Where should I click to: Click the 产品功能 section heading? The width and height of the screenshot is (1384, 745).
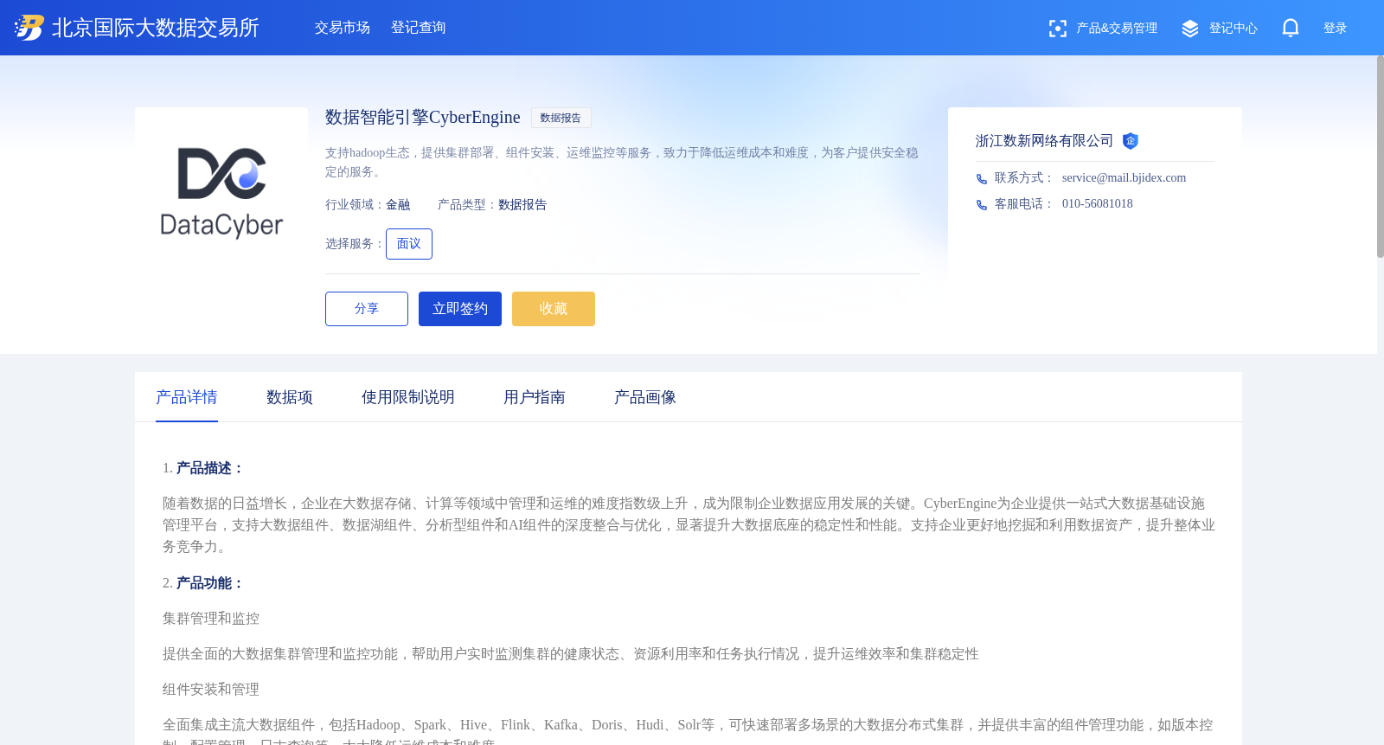tap(210, 583)
